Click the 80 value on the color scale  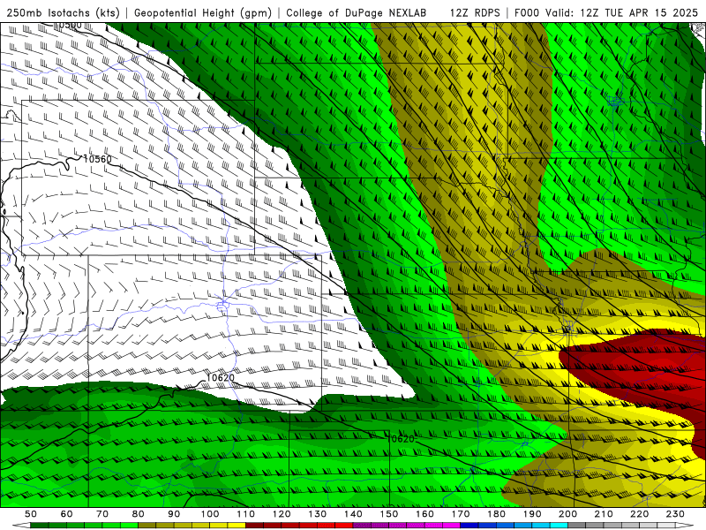tap(139, 514)
